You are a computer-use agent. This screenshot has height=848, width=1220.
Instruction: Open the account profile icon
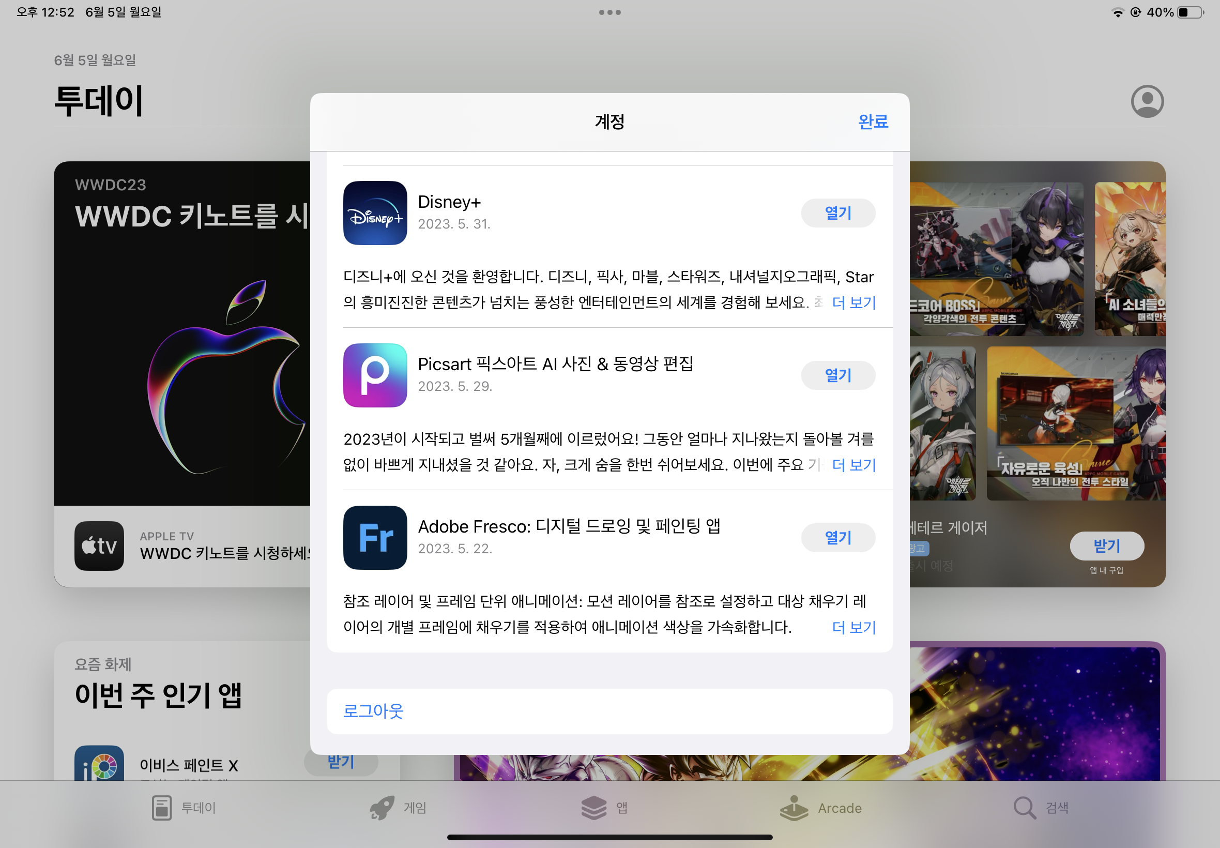pos(1147,101)
